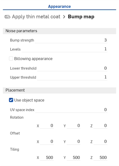This screenshot has width=119, height=166.
Task: Click the Rotation X value field
Action: click(x=47, y=126)
